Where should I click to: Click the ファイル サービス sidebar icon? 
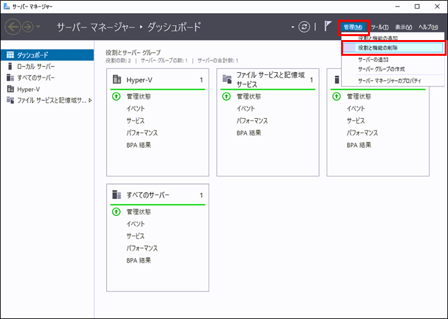pyautogui.click(x=10, y=100)
